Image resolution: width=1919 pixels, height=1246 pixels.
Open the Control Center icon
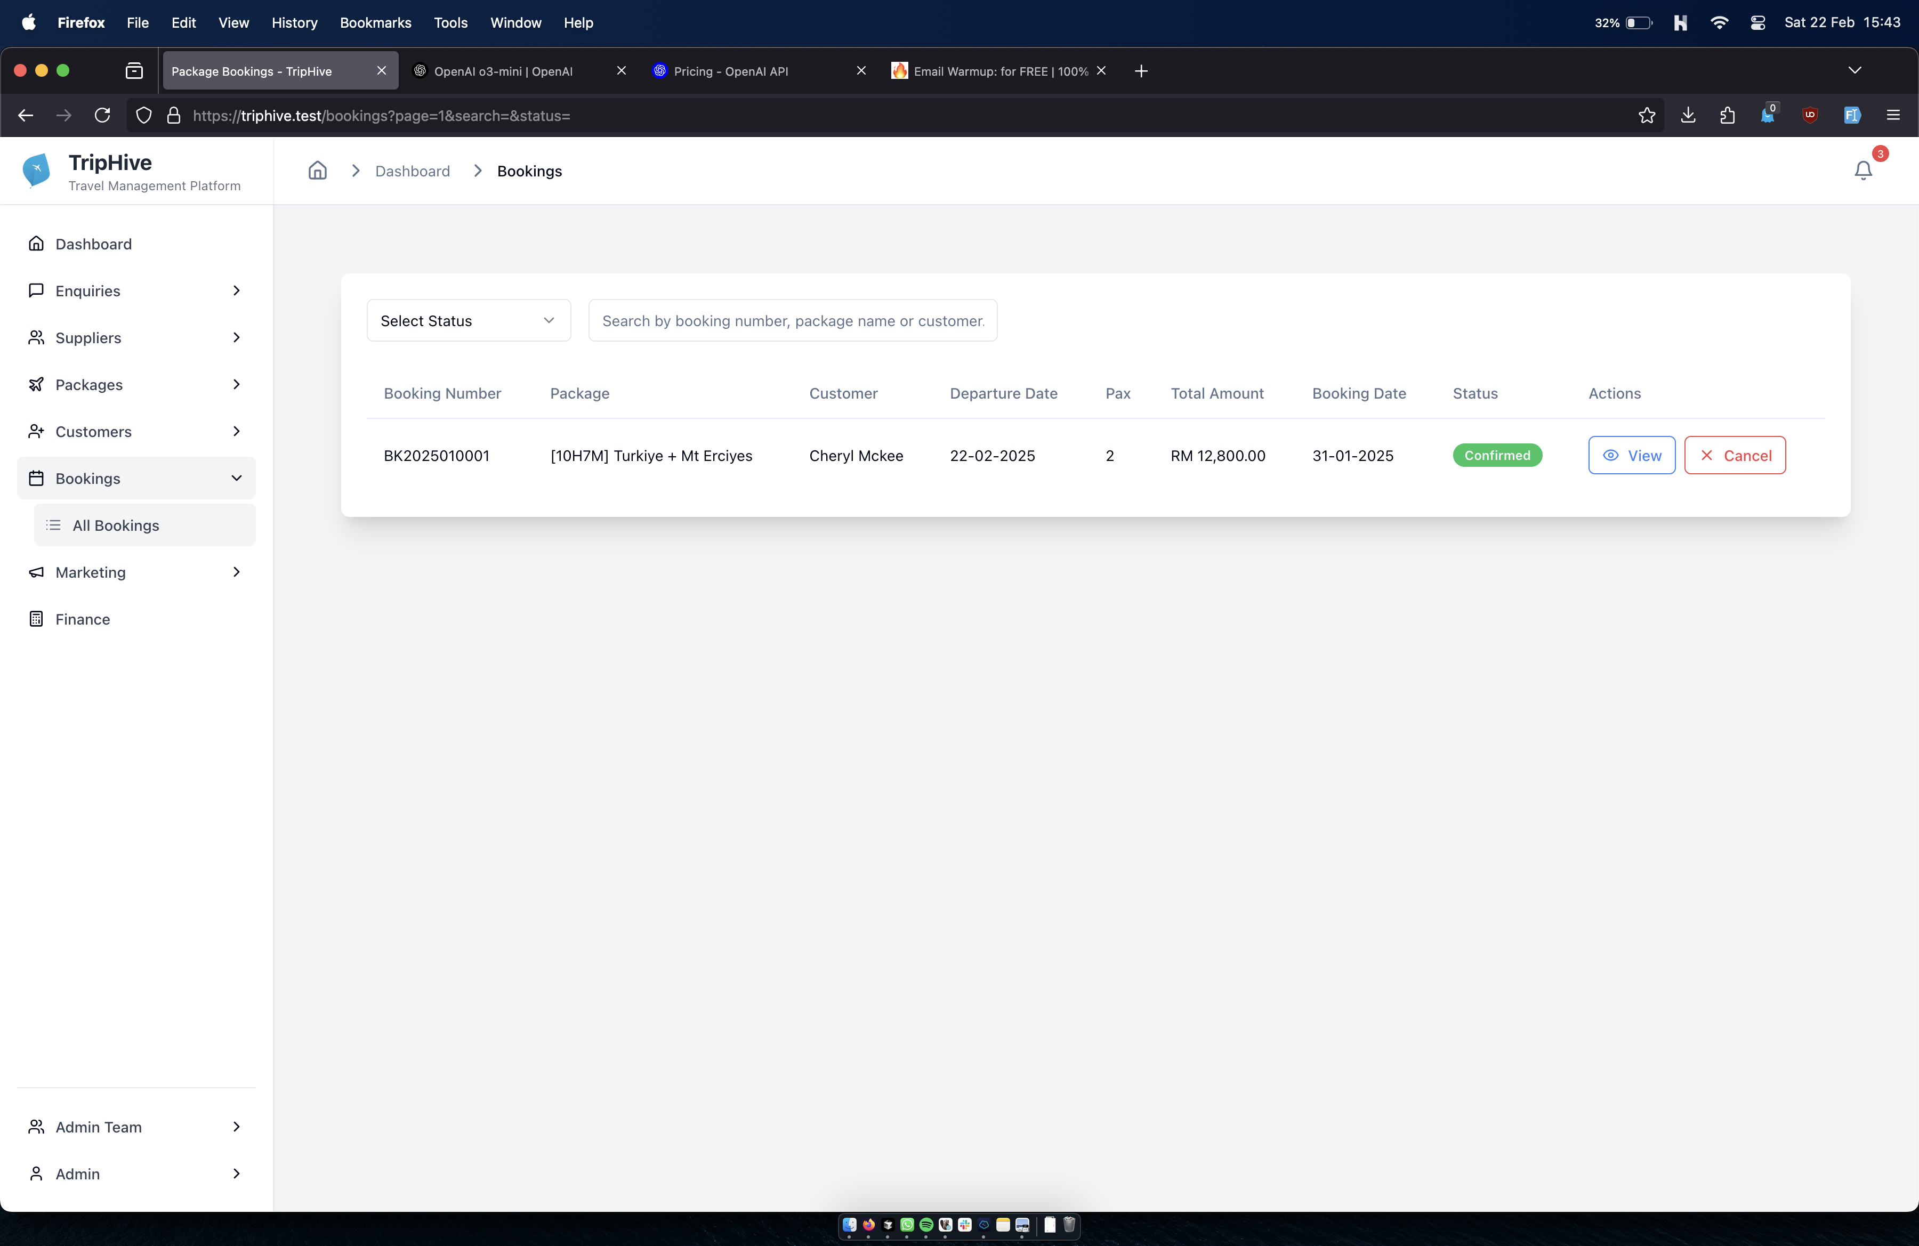pos(1757,22)
